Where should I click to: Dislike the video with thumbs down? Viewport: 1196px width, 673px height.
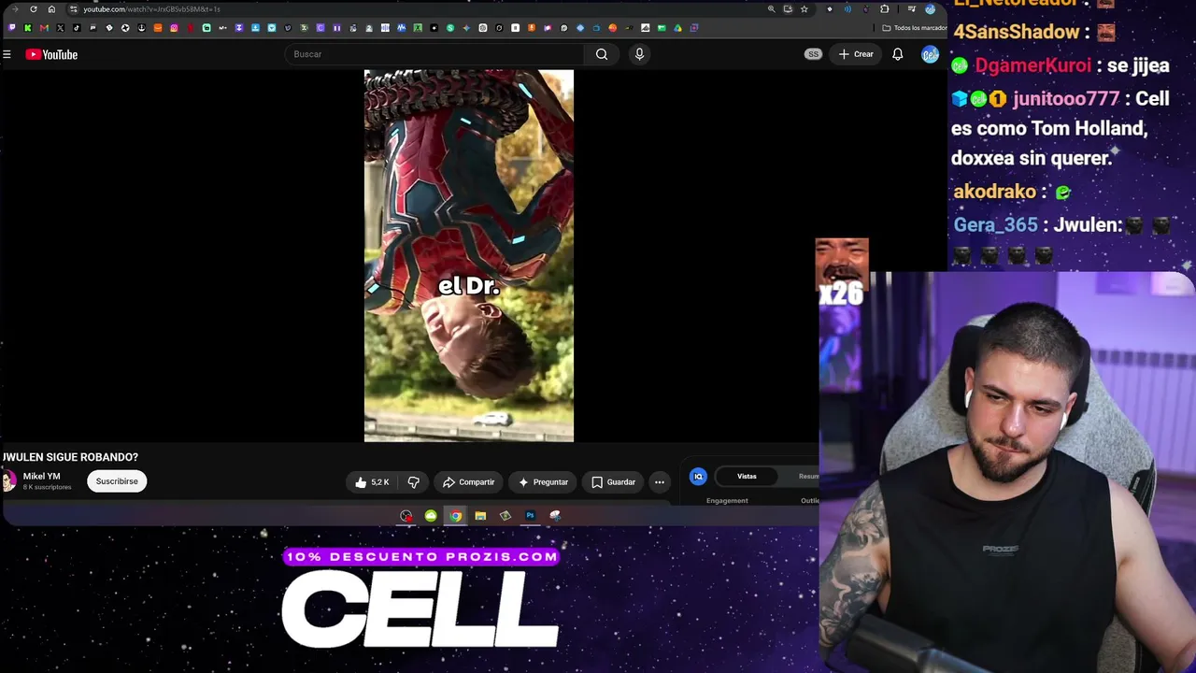[413, 482]
